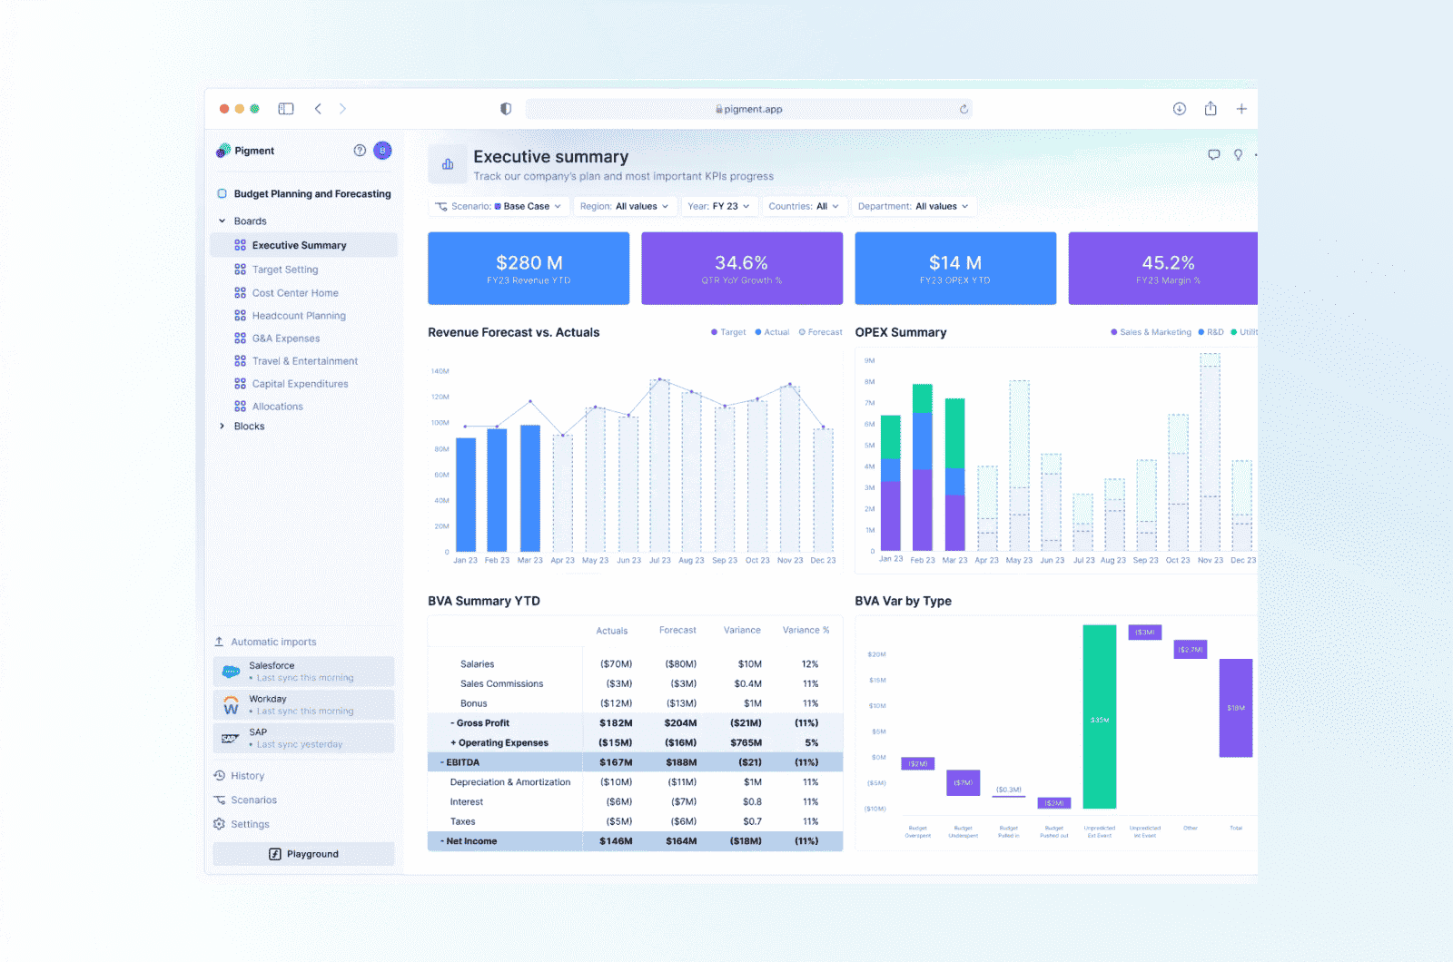Click the Scenarios sidebar icon
The width and height of the screenshot is (1453, 962).
pos(219,800)
